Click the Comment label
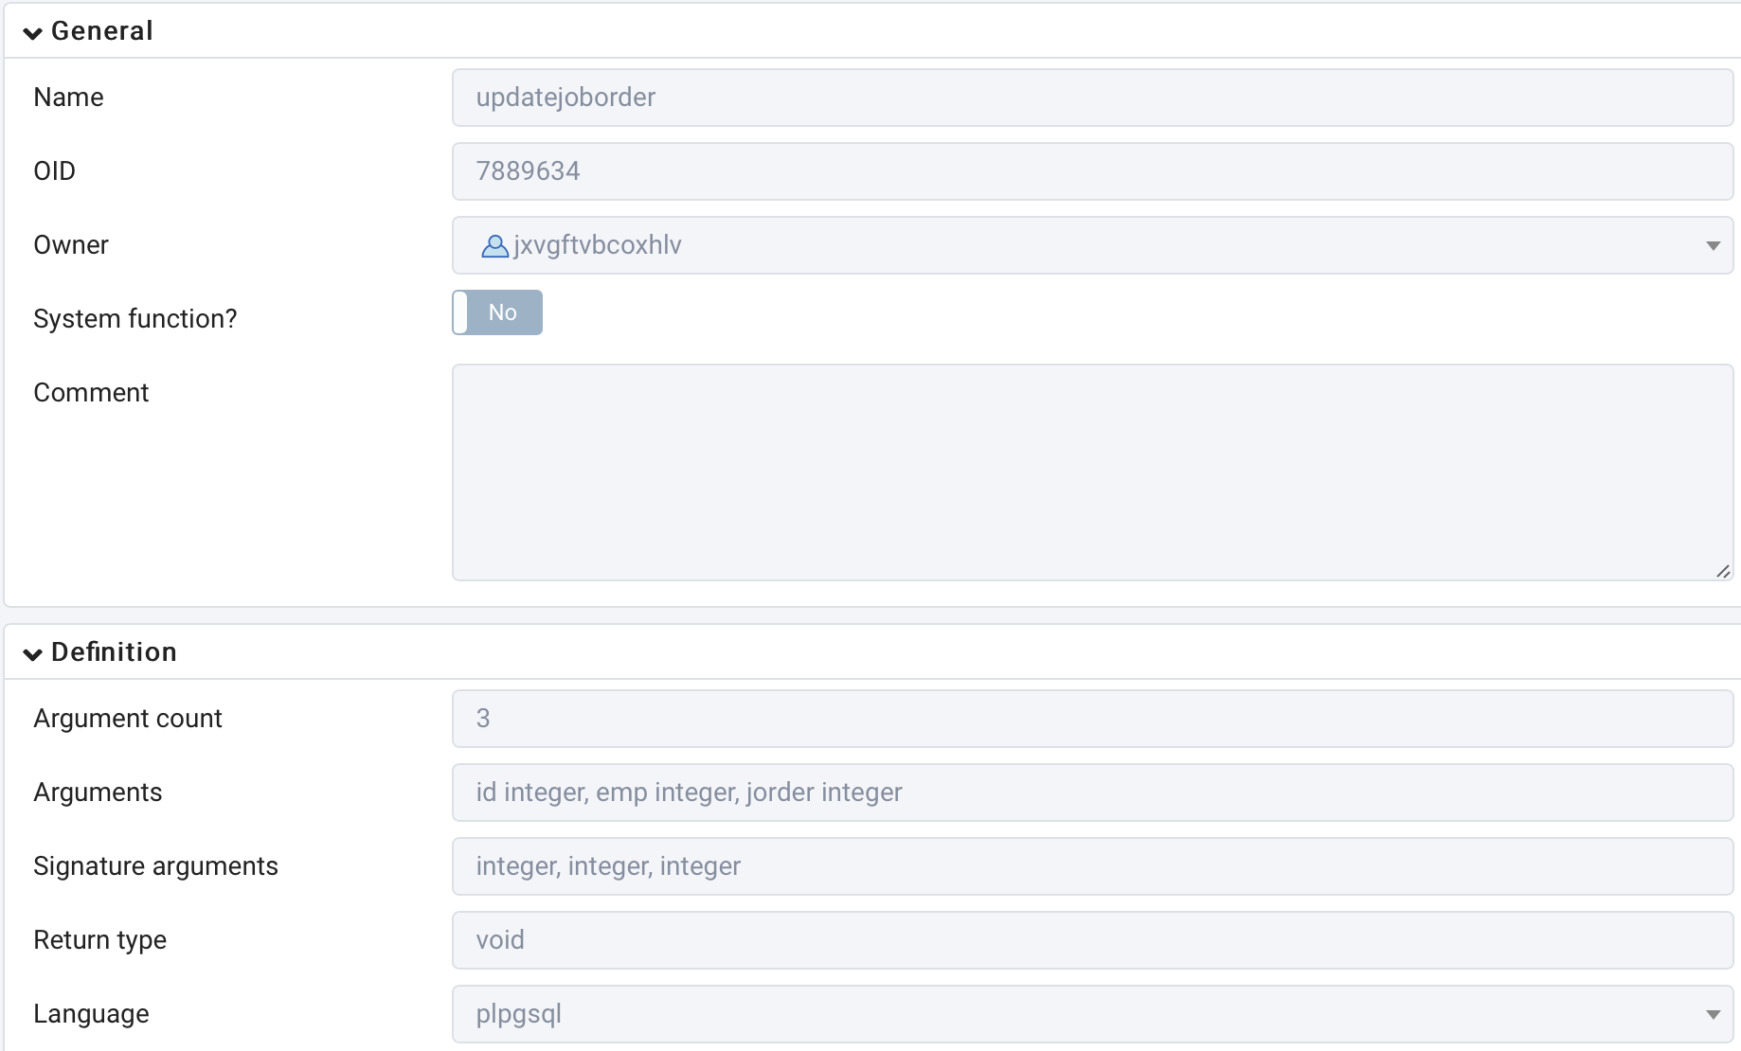 [x=91, y=393]
